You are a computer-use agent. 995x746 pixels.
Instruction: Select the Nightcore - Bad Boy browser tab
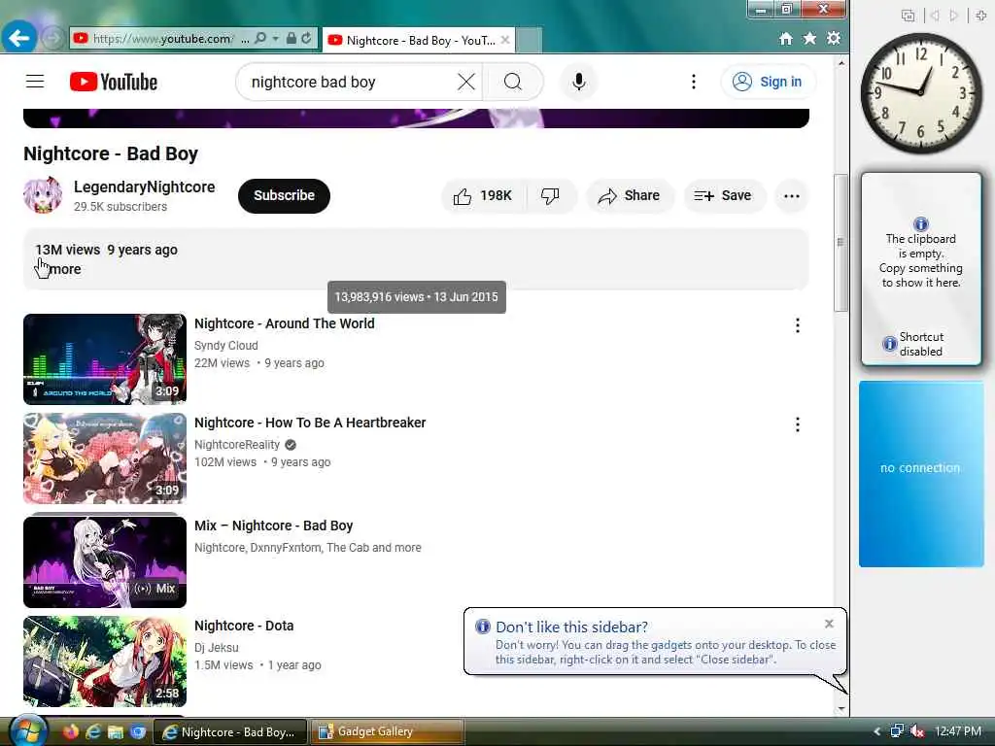coord(418,40)
